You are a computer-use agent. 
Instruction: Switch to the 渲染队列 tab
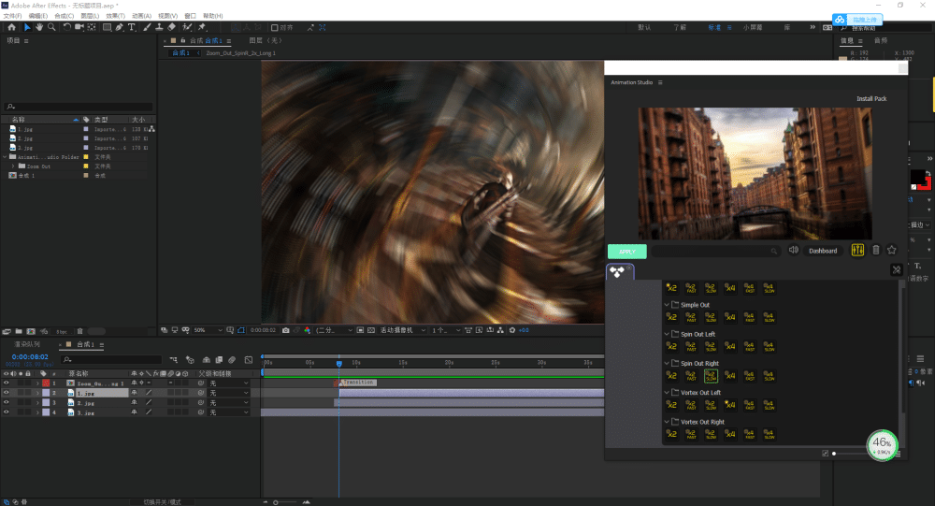27,344
